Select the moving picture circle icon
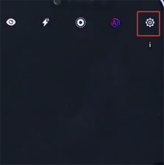Screen dimensions: 164x165 pos(80,22)
